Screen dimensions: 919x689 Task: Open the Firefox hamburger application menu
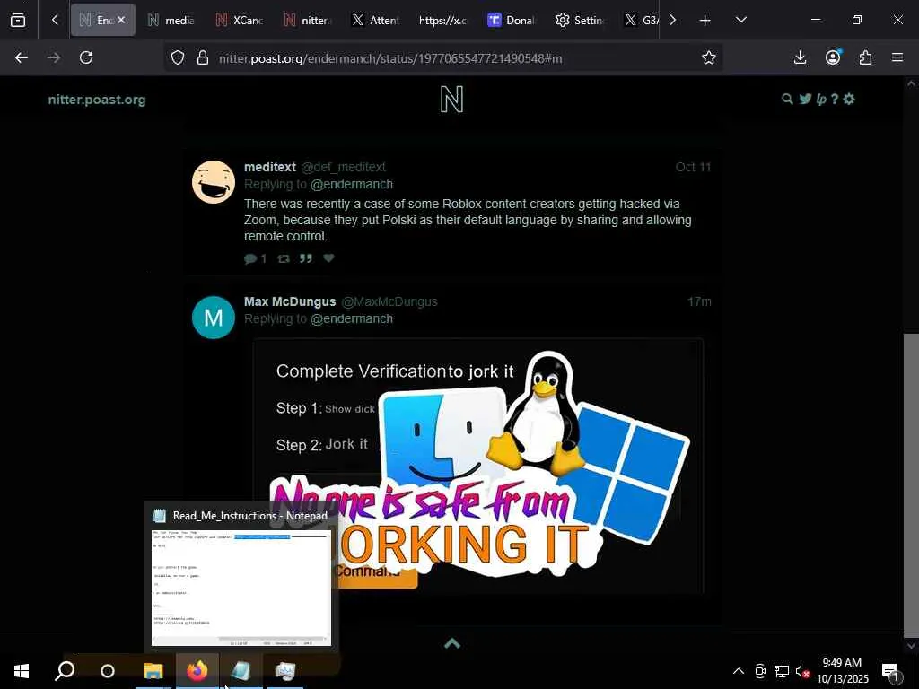pyautogui.click(x=897, y=57)
